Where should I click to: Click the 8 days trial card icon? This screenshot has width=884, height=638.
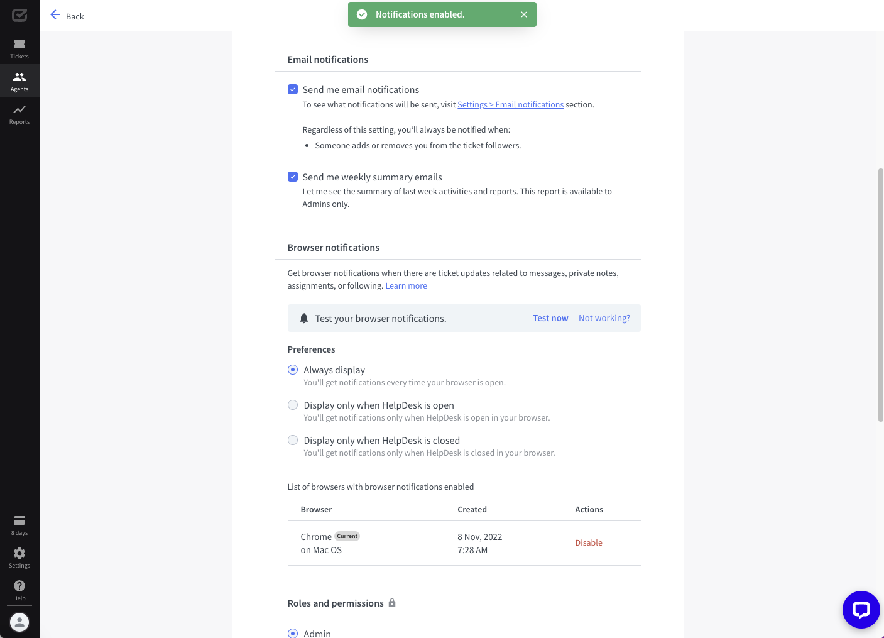pos(19,520)
